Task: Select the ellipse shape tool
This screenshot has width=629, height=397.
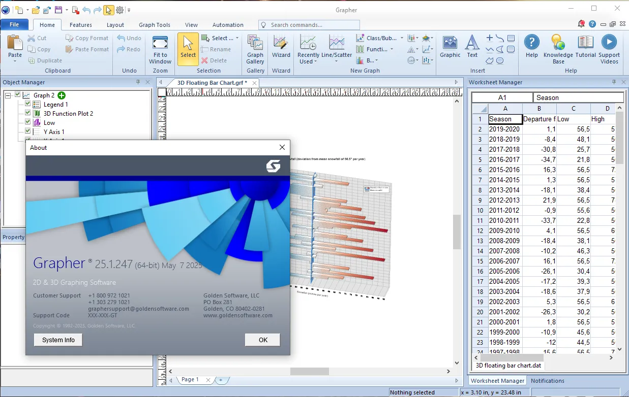Action: click(500, 60)
